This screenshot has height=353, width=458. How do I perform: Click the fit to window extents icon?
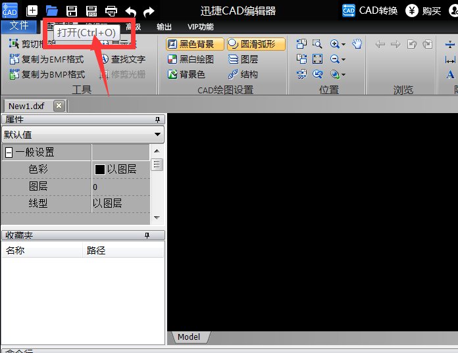[317, 59]
